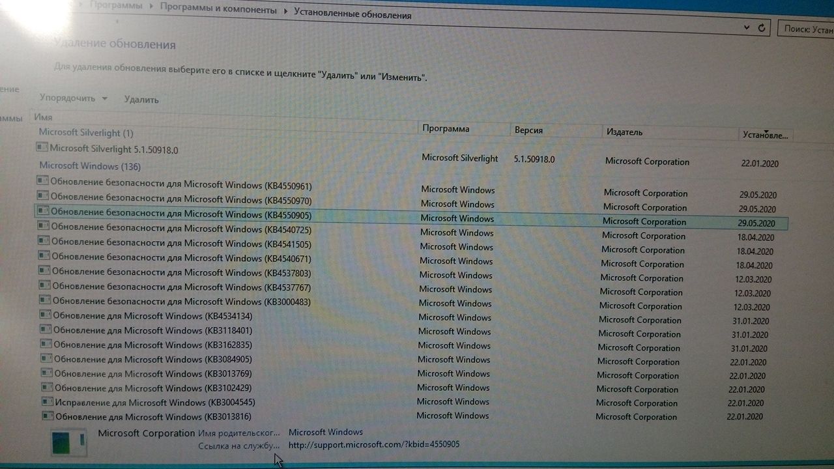Click the Microsoft Silverlight 5.1.50918.0 item icon

click(42, 148)
